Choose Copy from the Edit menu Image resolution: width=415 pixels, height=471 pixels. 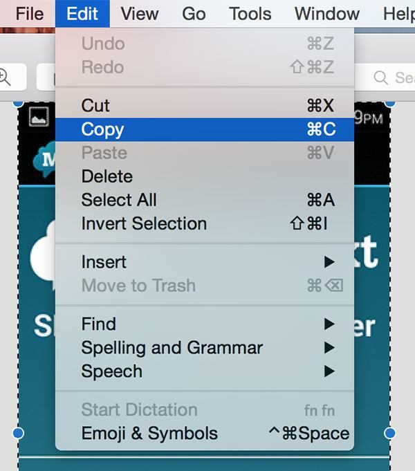pos(205,129)
